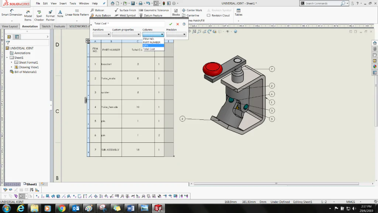Click the horizontal scrollbar below drawing

tap(276, 184)
